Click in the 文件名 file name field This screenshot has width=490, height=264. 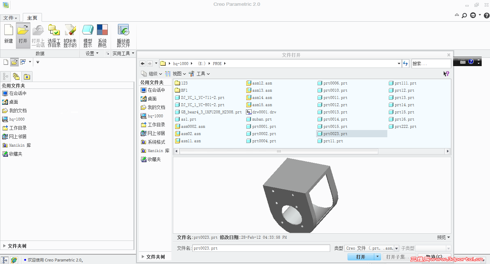(x=261, y=248)
